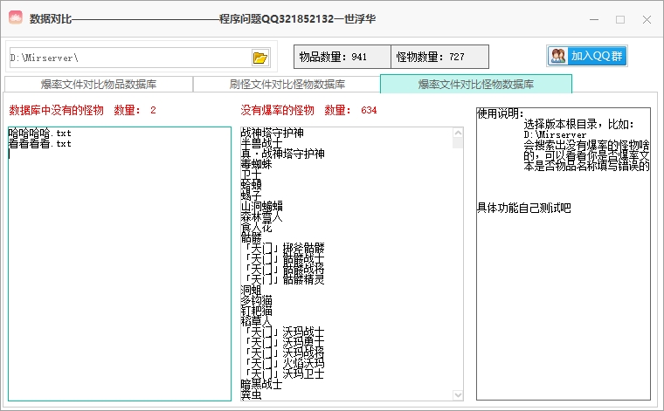Select 「天门」沃玛勇士 entry

click(x=283, y=342)
